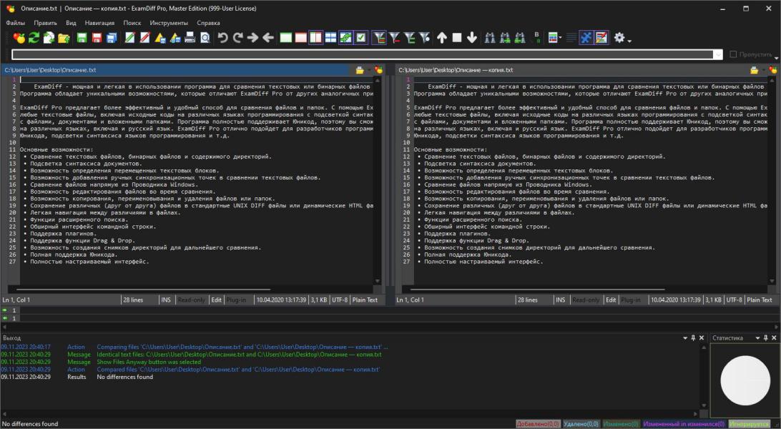
Task: Expand the Выход panel menu arrow
Action: click(x=685, y=338)
